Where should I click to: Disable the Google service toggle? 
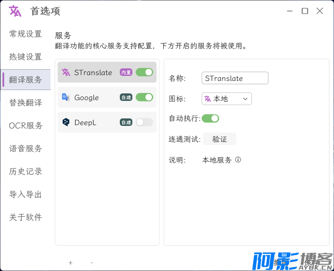tap(144, 97)
